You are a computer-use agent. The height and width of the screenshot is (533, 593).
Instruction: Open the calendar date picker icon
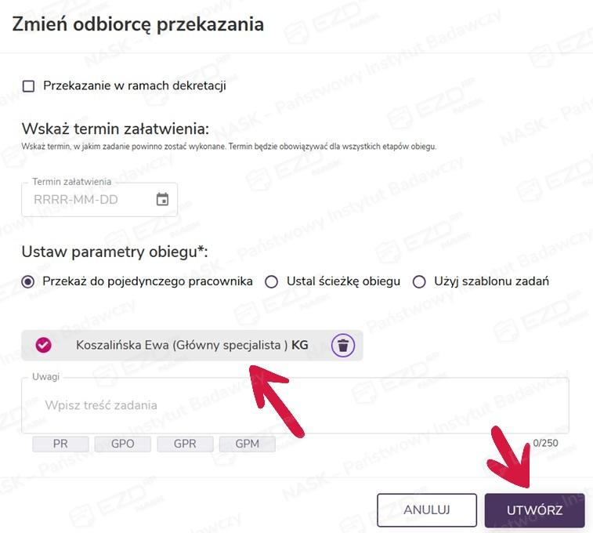[162, 199]
